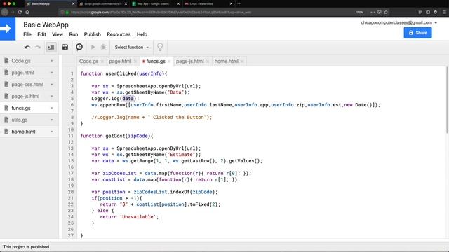Start the debugger bug icon

coord(103,47)
